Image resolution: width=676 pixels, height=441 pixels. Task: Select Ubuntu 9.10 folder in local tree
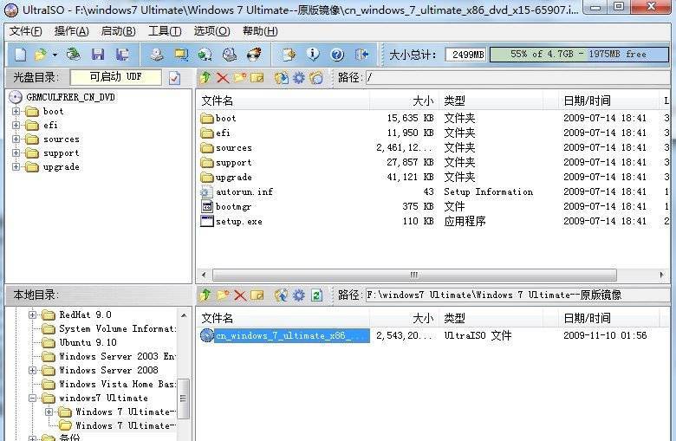pos(88,342)
